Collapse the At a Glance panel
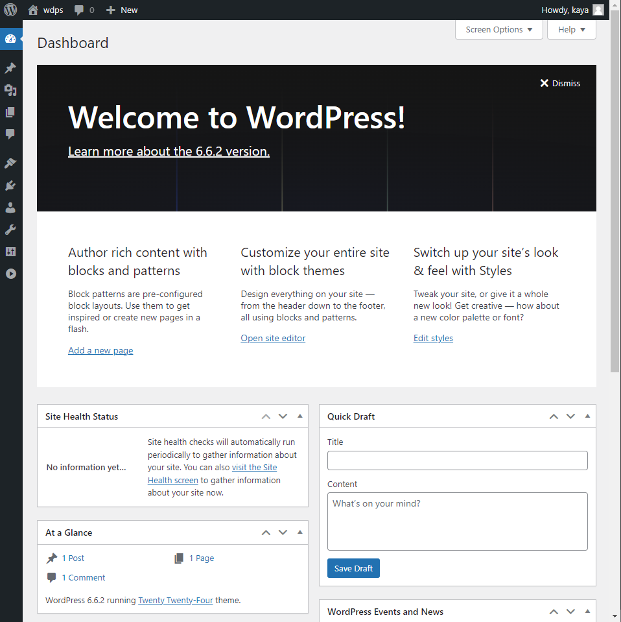 (299, 532)
